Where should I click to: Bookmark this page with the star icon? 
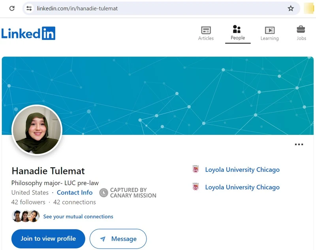pos(291,8)
